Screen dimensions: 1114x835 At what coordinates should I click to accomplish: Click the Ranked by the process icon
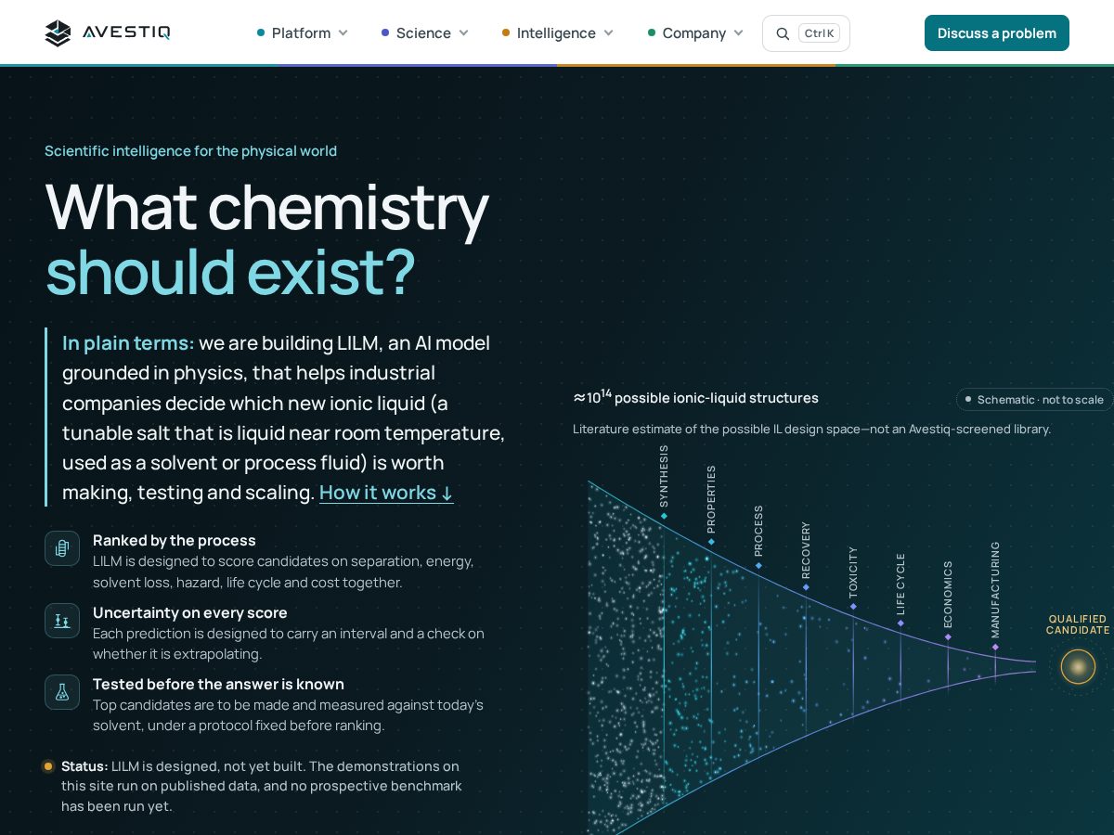[x=62, y=548]
